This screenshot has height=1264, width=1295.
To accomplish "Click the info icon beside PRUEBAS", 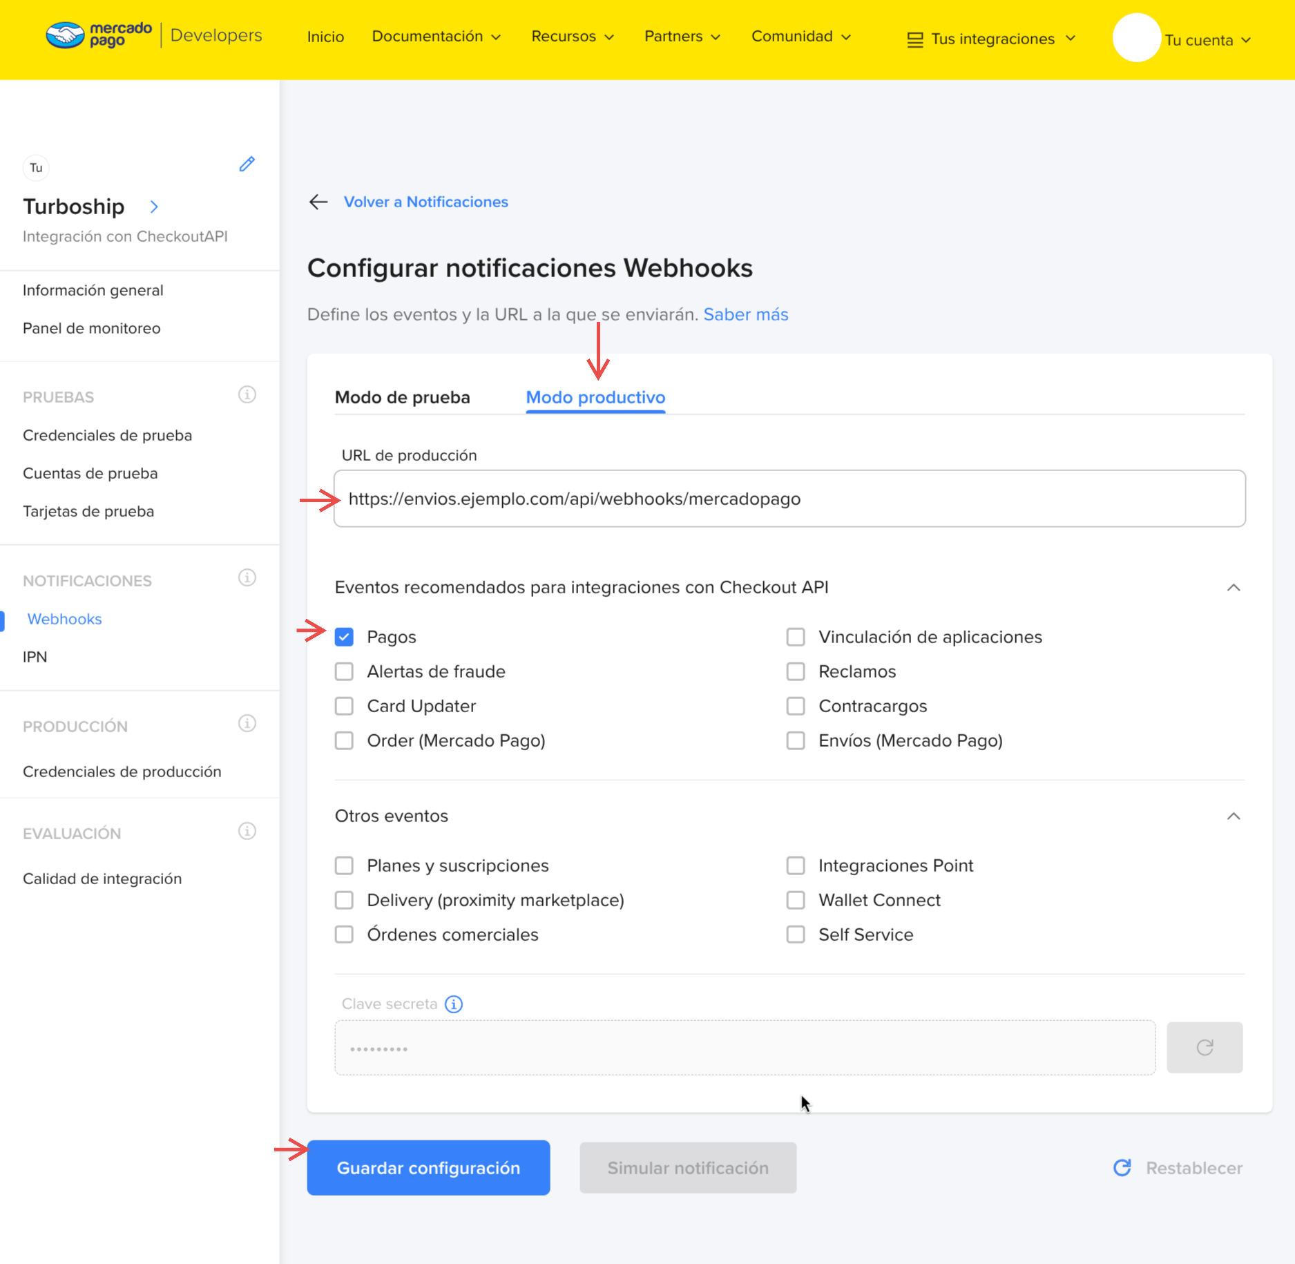I will [x=247, y=394].
